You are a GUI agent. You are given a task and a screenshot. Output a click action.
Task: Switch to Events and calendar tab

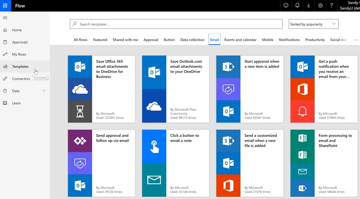[x=240, y=40]
